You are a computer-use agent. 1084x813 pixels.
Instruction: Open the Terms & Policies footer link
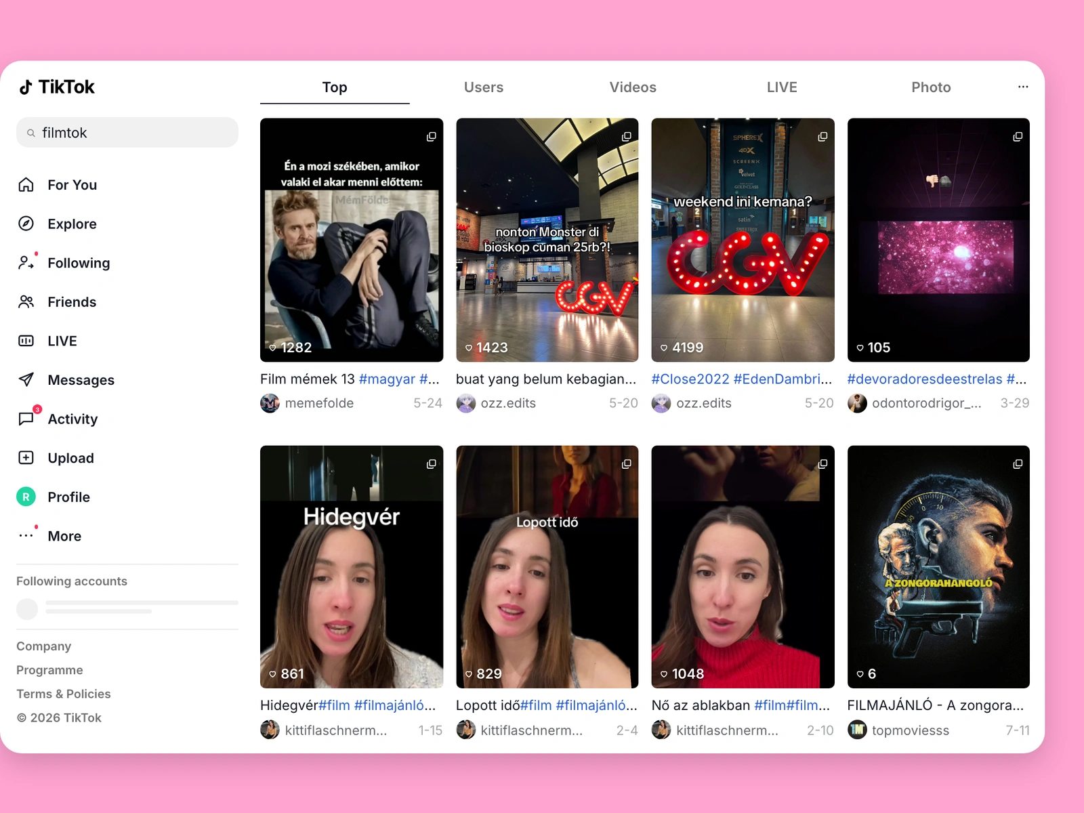(x=64, y=694)
